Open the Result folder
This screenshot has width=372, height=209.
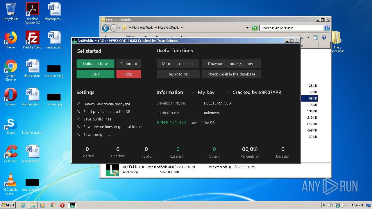pyautogui.click(x=178, y=74)
